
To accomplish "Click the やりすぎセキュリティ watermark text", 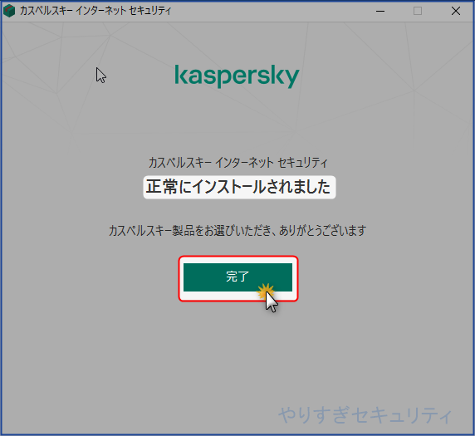I will pyautogui.click(x=365, y=415).
